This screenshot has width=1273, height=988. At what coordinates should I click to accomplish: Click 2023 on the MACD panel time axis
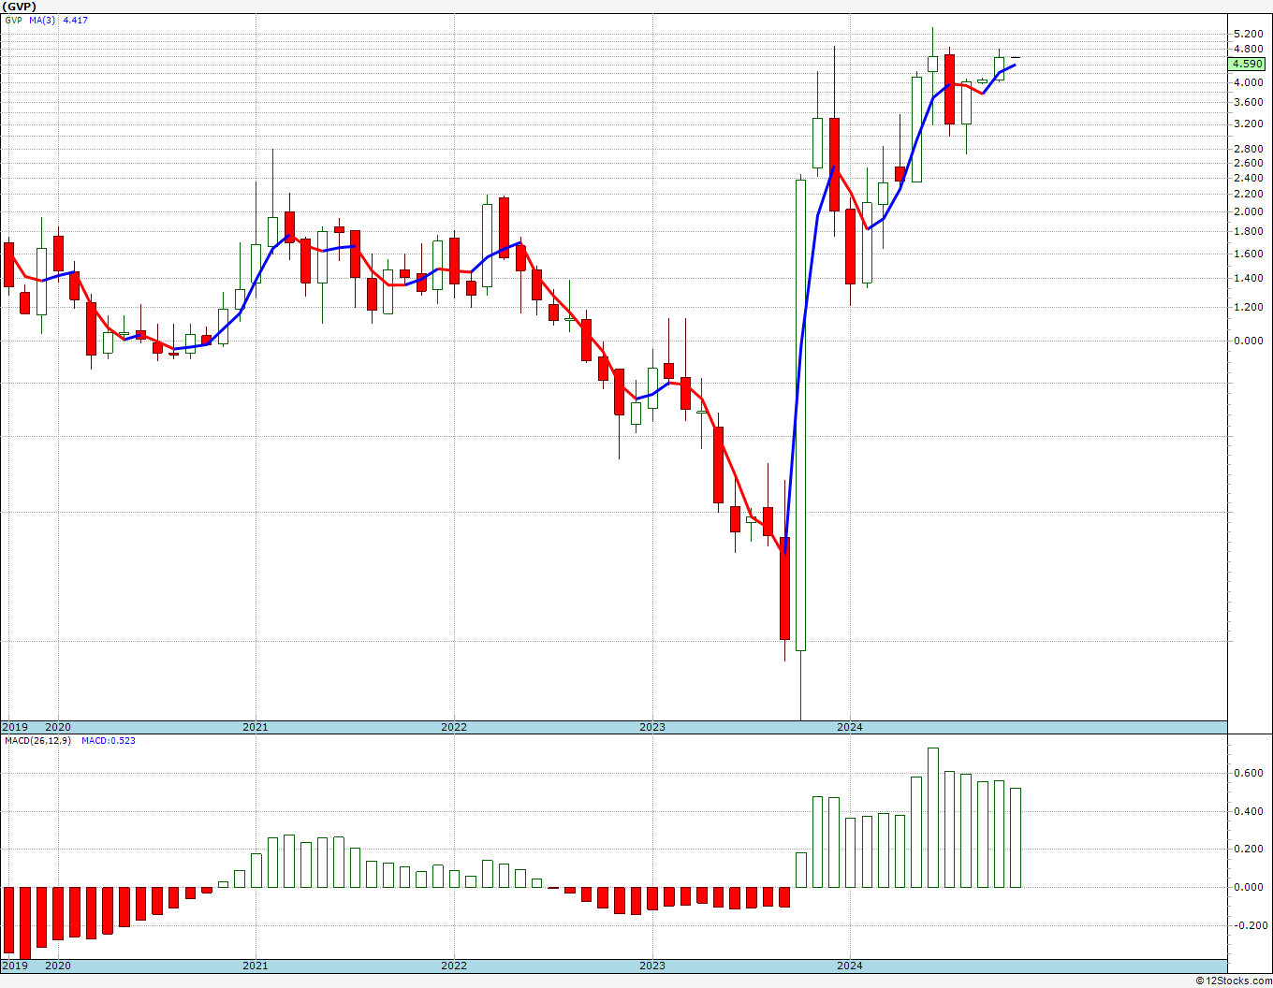(652, 966)
